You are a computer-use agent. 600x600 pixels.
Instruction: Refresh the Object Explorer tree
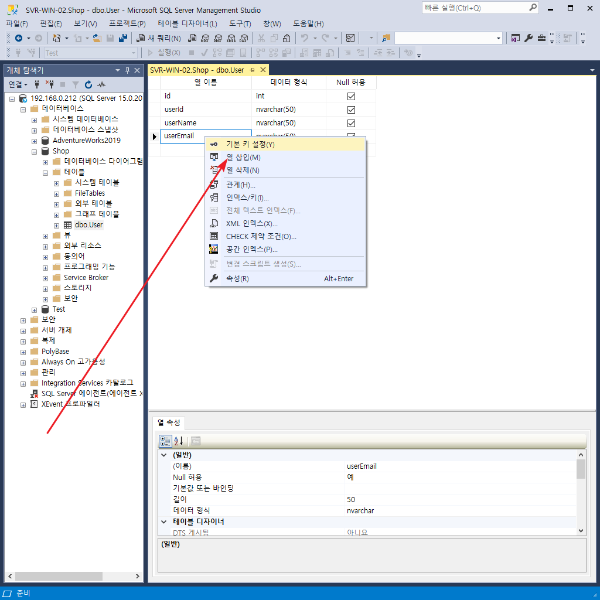[88, 84]
